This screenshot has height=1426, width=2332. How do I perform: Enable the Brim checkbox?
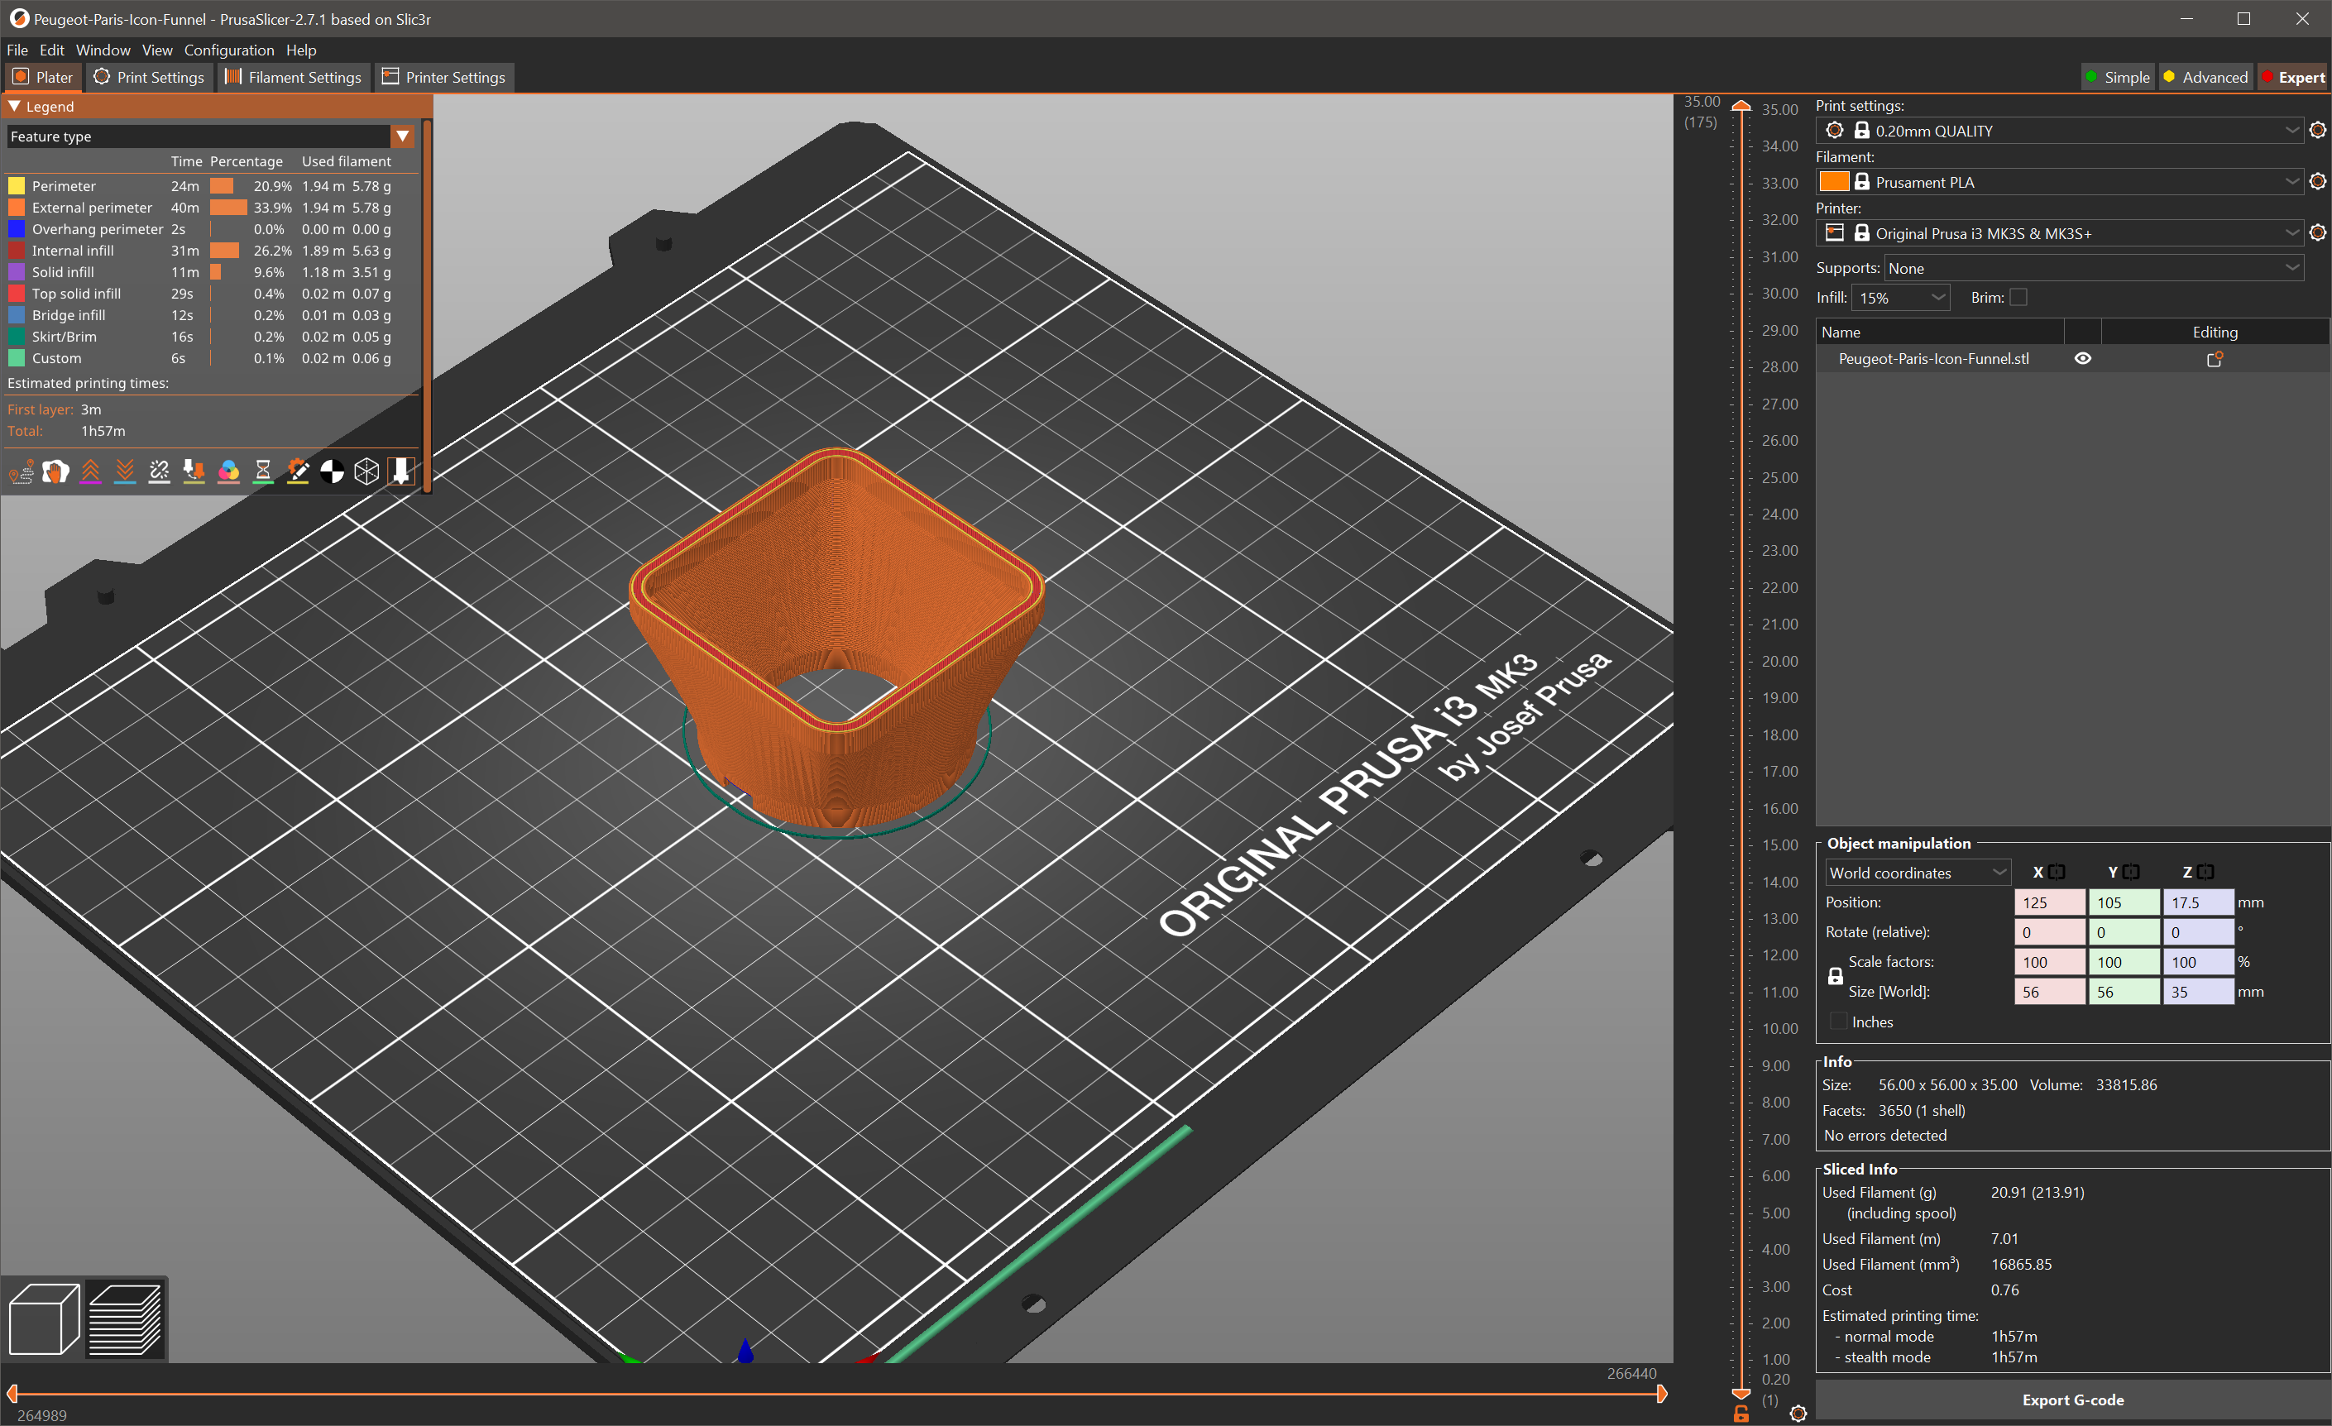click(x=2018, y=297)
